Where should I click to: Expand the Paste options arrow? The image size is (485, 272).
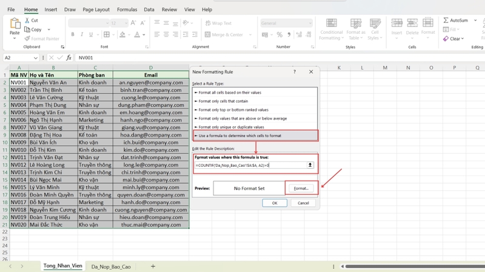tap(14, 38)
